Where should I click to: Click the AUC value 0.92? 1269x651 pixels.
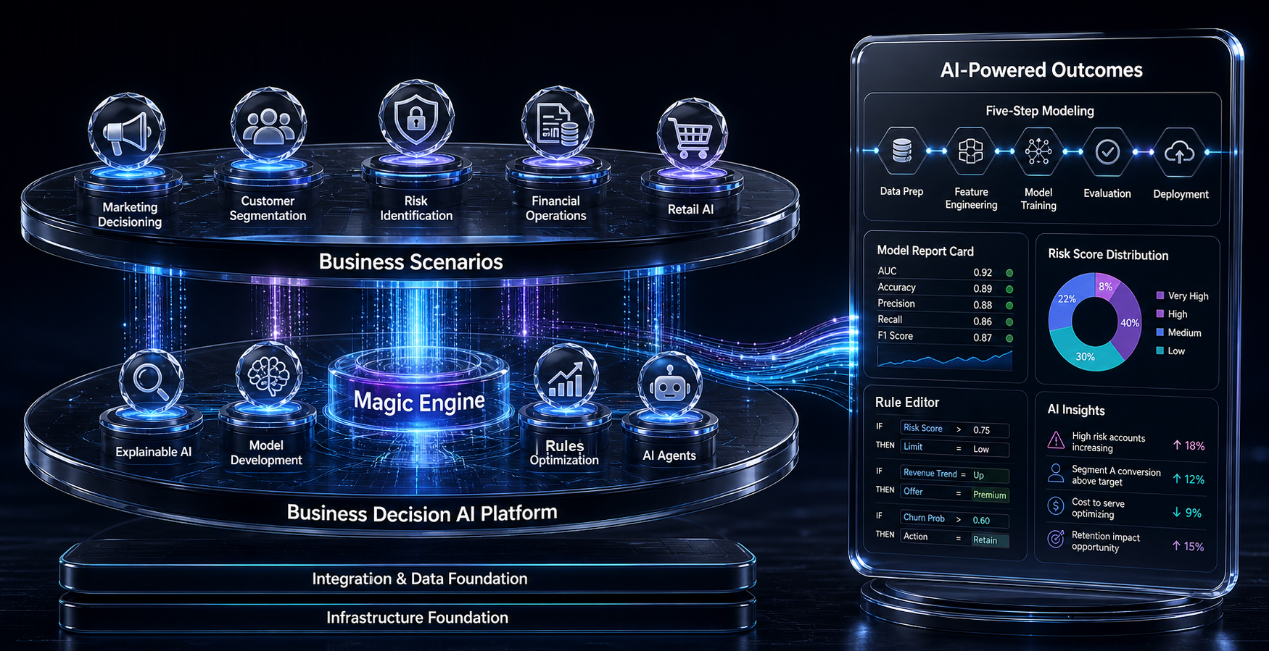click(983, 272)
